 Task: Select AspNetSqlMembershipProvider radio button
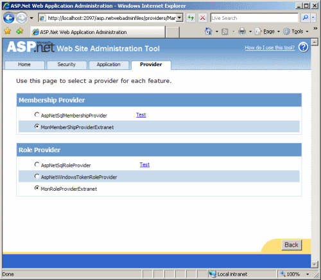pyautogui.click(x=37, y=115)
